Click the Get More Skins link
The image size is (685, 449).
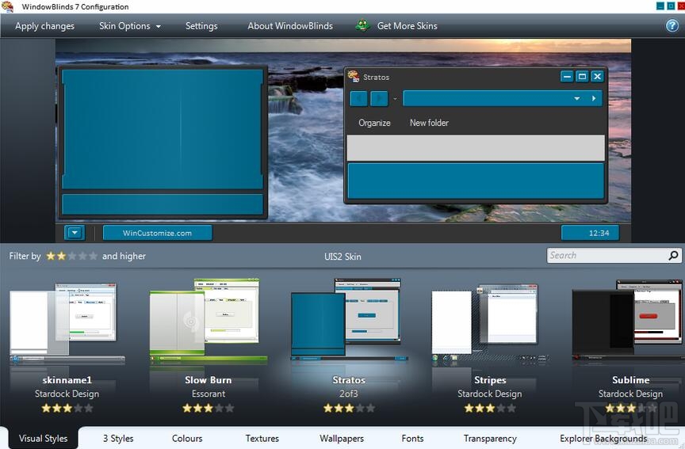tap(408, 26)
